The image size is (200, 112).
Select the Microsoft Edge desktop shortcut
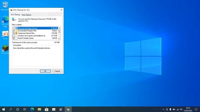click(x=5, y=21)
